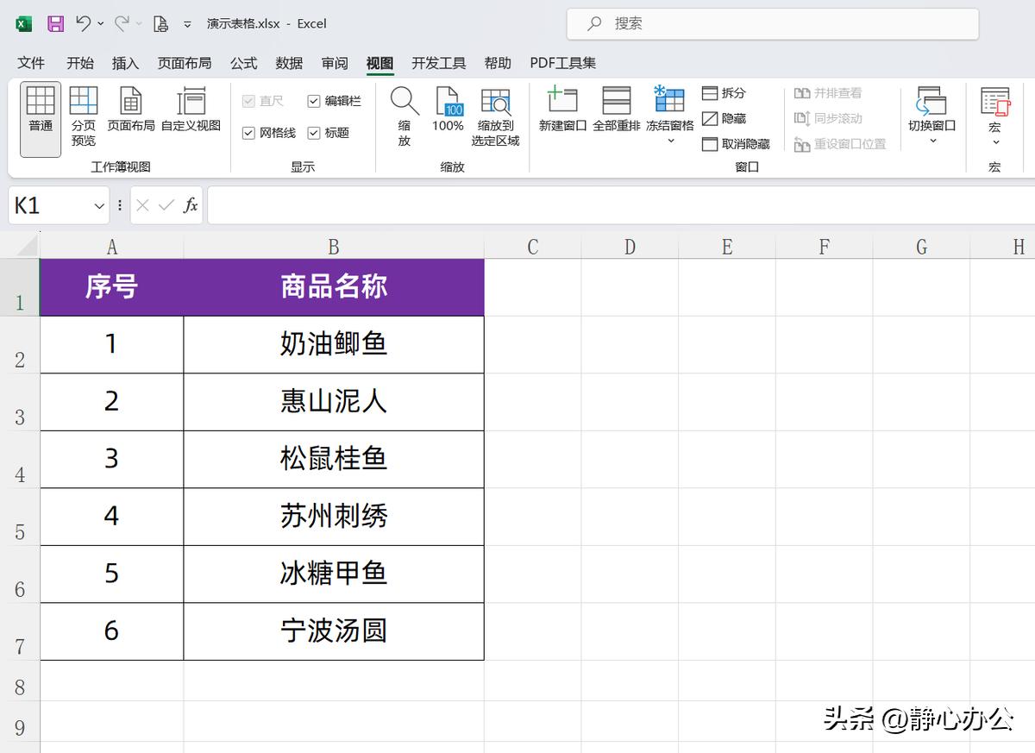Activate 缩放到选定区域 (Zoom to Selection)
Viewport: 1035px width, 753px height.
coord(497,115)
